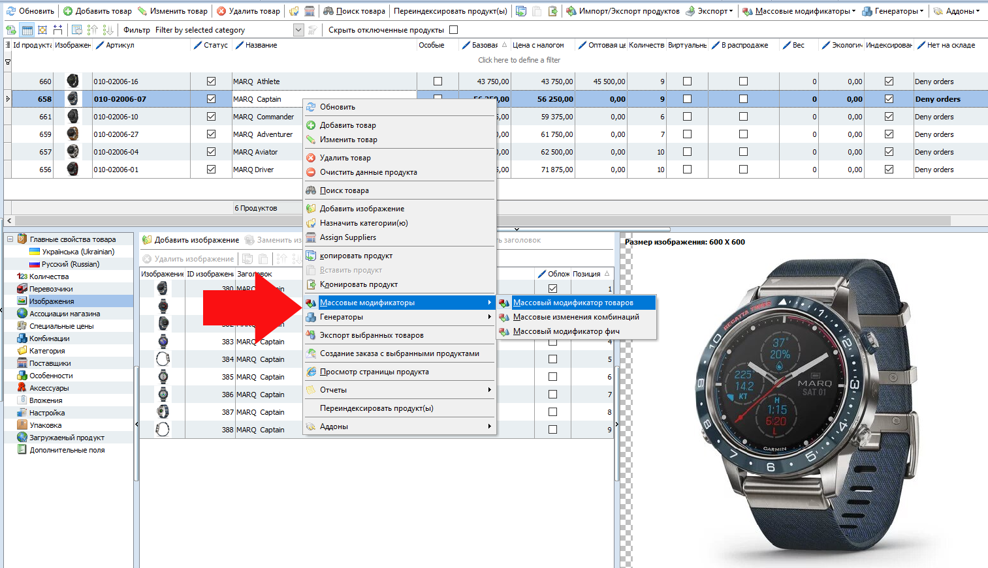
Task: Uncheck the status checkbox for MARQ Athlete
Action: point(211,82)
